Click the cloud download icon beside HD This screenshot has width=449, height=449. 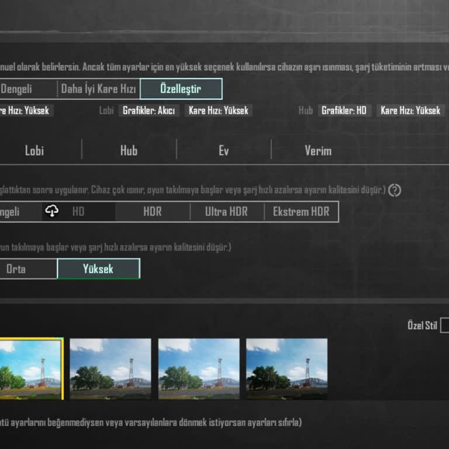pos(52,211)
